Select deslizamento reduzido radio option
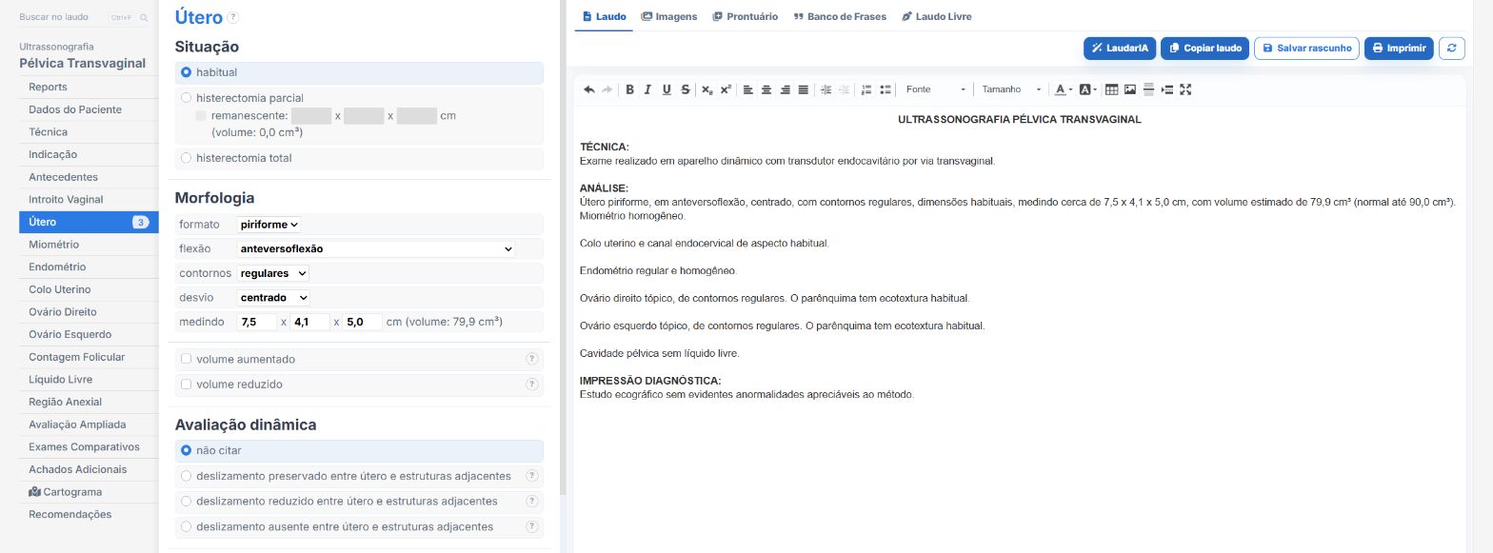The height and width of the screenshot is (553, 1493). [187, 502]
